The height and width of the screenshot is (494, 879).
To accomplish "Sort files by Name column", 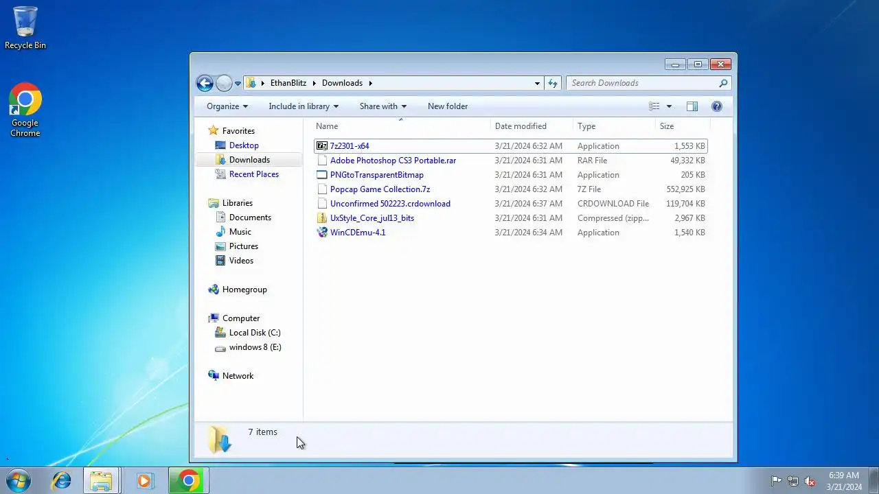I will pos(402,126).
